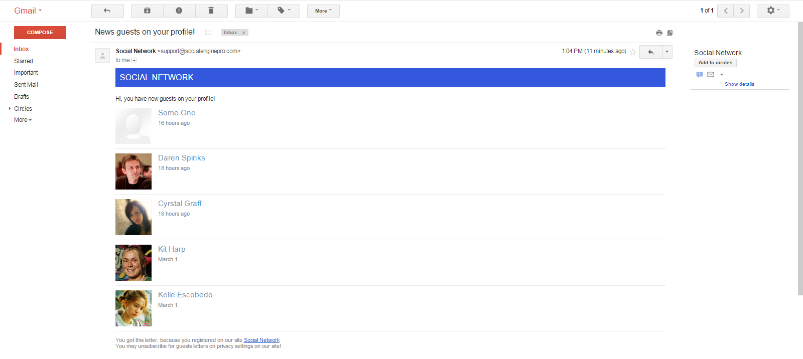803x359 pixels.
Task: Remove the Inbox label with the x
Action: (244, 33)
